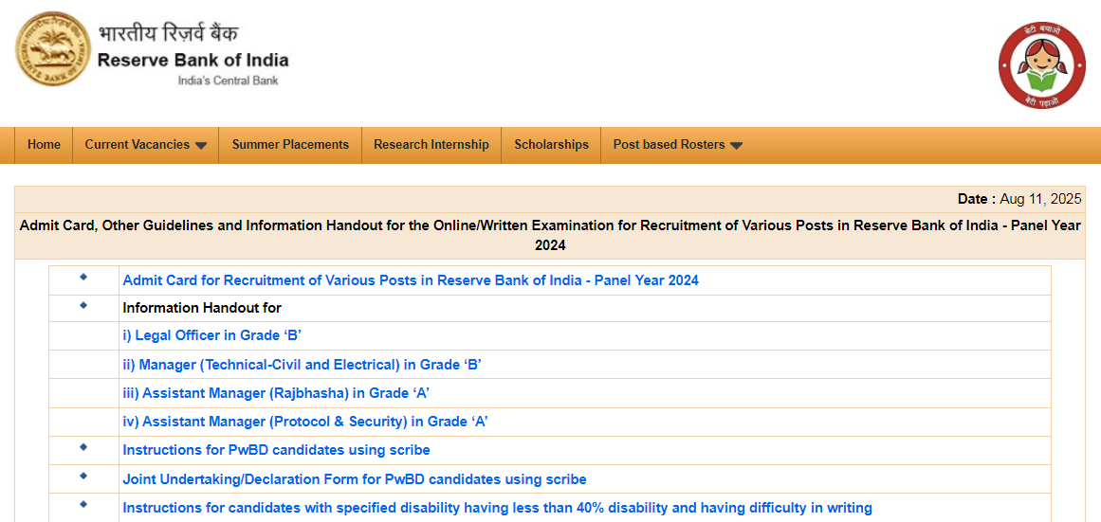
Task: Go to the Home menu item
Action: (44, 145)
